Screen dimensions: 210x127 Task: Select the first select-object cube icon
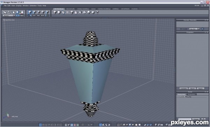tap(30, 12)
